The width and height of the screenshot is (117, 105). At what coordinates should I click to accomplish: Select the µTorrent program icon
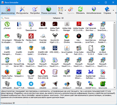click(7, 24)
